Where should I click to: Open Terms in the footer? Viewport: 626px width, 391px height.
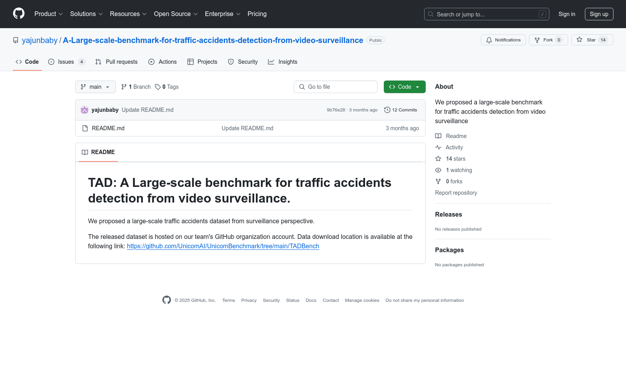[x=228, y=300]
